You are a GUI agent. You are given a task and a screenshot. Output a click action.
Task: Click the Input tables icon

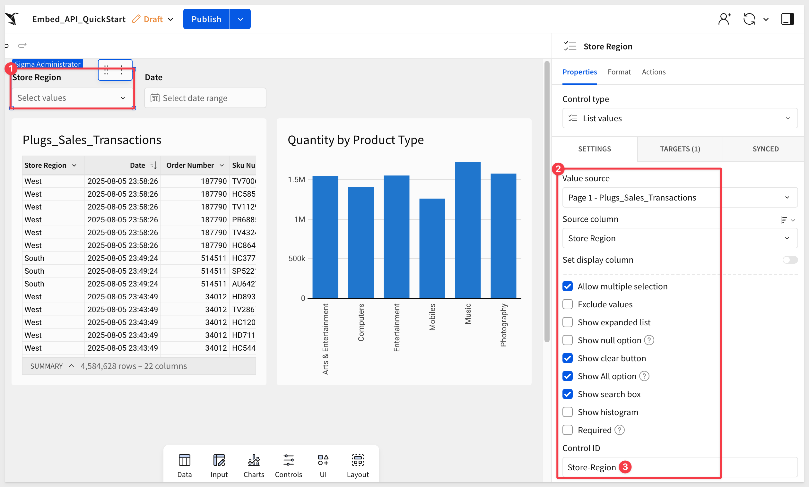[x=219, y=465]
